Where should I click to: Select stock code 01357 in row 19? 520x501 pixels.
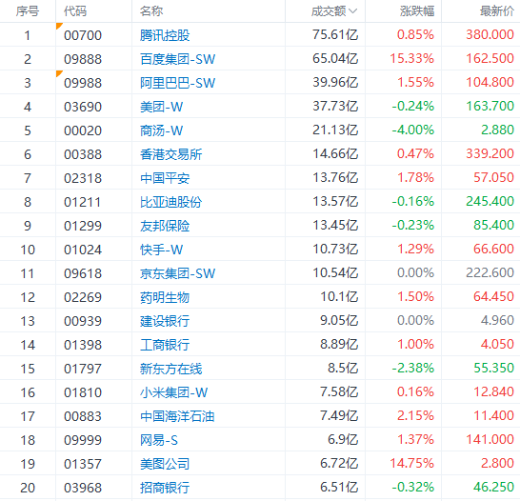click(83, 464)
